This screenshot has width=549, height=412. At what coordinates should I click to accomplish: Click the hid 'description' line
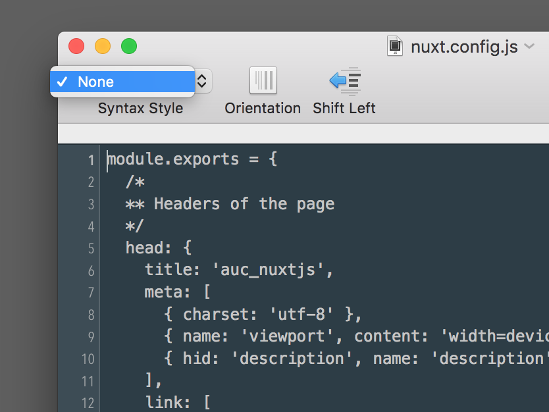pos(356,359)
